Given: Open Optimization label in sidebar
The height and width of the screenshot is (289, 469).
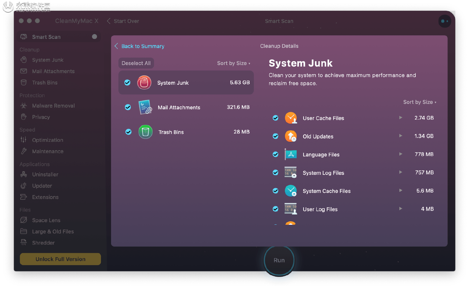Looking at the screenshot, I should point(48,140).
